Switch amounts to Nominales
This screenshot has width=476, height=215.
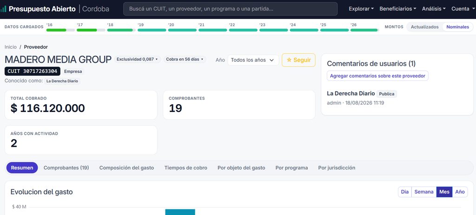tap(457, 26)
